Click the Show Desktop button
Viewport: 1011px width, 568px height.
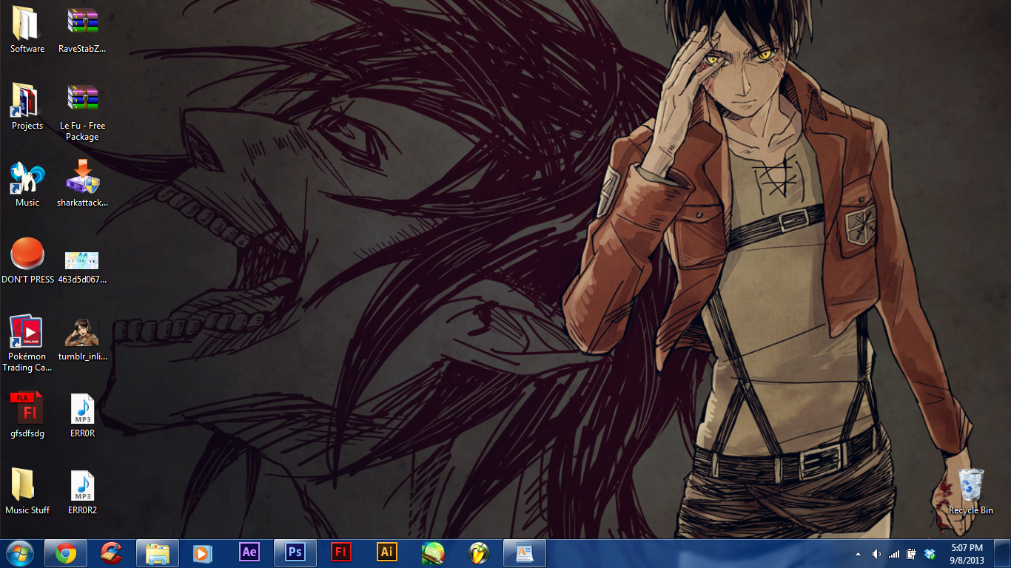[x=1005, y=552]
